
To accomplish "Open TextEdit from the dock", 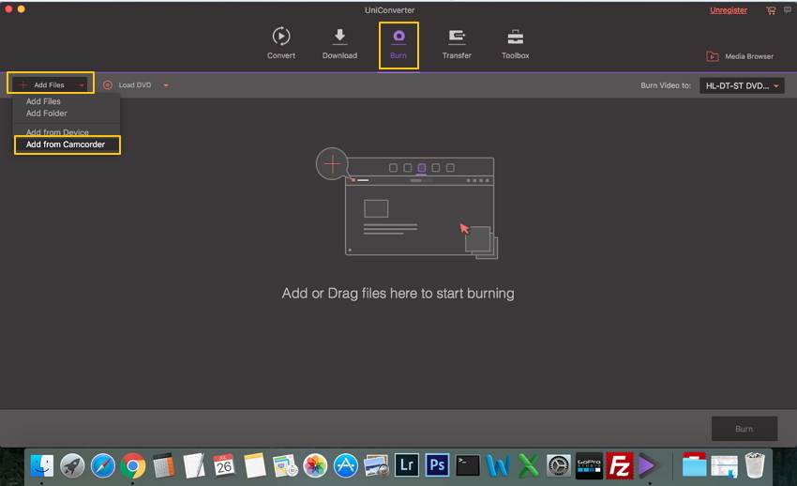I will (194, 465).
